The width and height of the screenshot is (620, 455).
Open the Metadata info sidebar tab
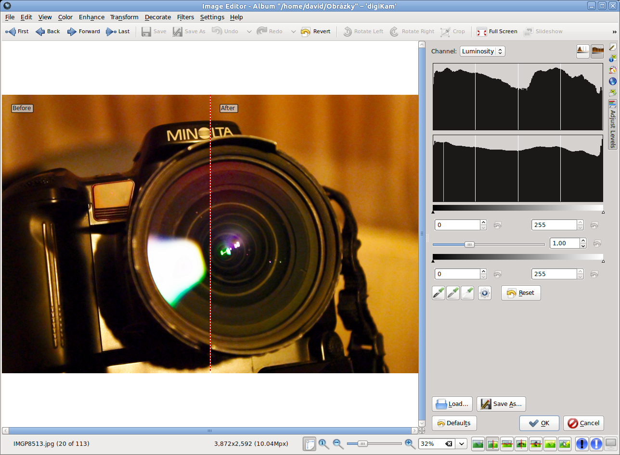tap(613, 58)
